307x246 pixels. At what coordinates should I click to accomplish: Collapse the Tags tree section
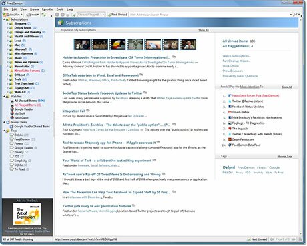[4, 131]
